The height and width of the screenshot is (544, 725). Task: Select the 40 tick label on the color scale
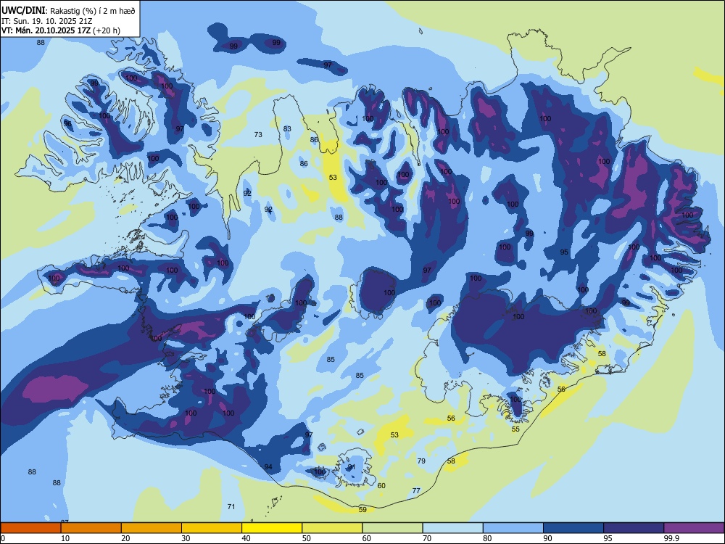pyautogui.click(x=246, y=538)
